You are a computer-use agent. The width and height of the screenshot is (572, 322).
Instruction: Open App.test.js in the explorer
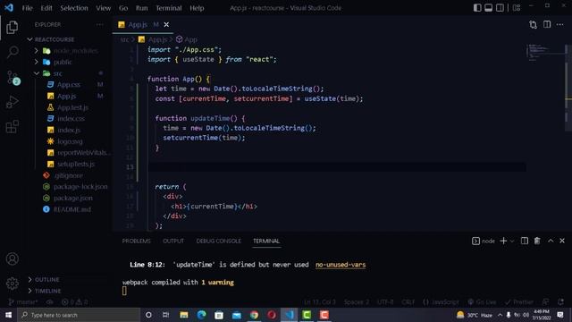point(72,107)
